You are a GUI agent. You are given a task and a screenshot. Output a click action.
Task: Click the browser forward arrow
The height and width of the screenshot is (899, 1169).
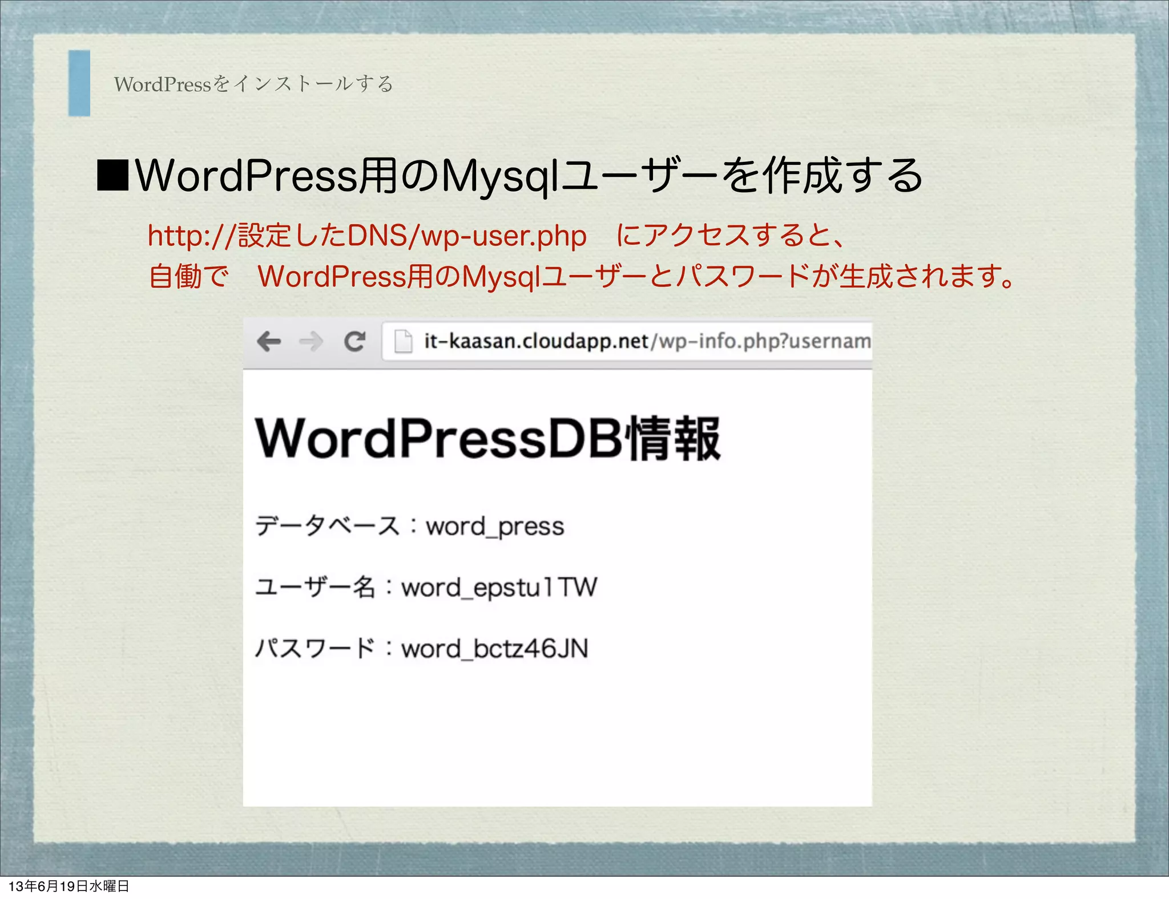(x=311, y=342)
